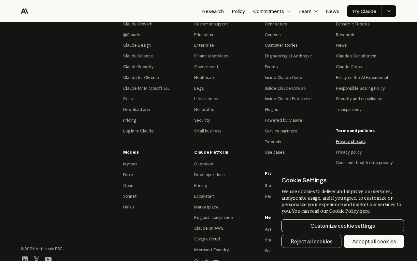Expand the Learn menu

click(308, 11)
